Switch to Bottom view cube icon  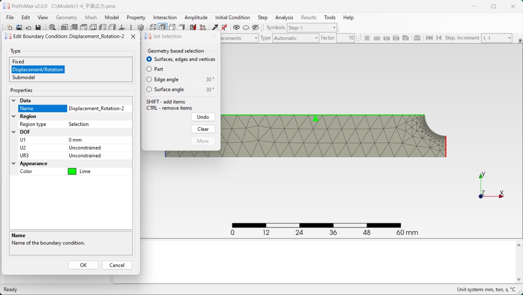[93, 27]
